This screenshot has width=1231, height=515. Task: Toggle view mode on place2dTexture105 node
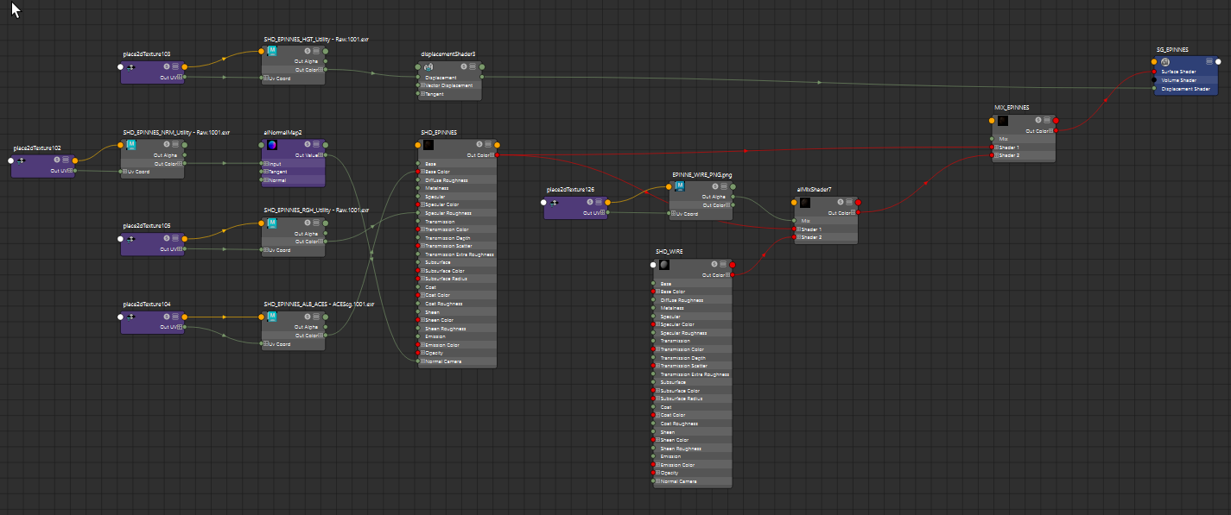[175, 237]
